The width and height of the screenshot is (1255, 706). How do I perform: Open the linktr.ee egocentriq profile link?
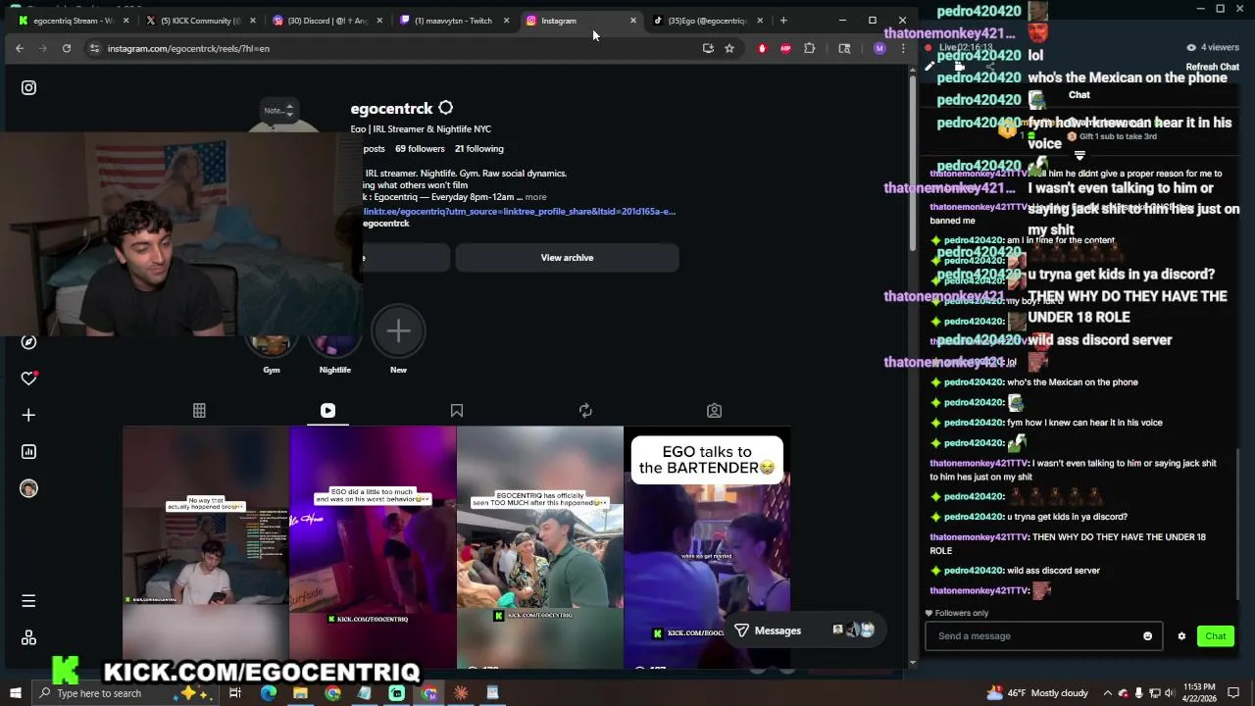tap(519, 211)
